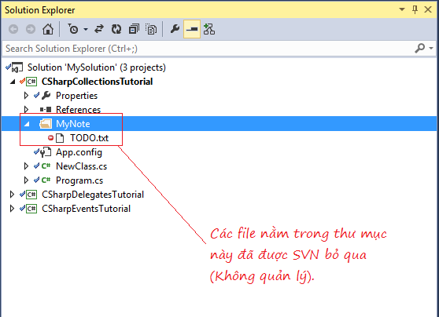This screenshot has width=439, height=317.
Task: Toggle the Preview Selected Items button
Action: tap(192, 29)
